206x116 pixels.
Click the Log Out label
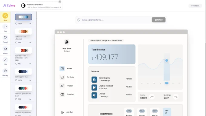tap(69, 112)
